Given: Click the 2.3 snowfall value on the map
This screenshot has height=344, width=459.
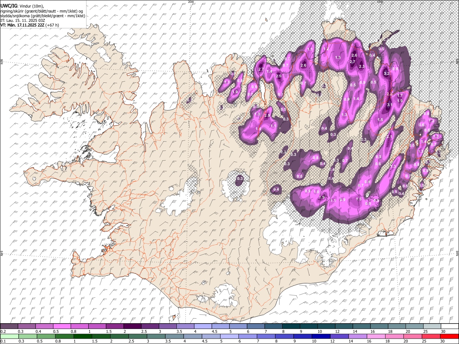Looking at the screenshot, I should coord(362,66).
